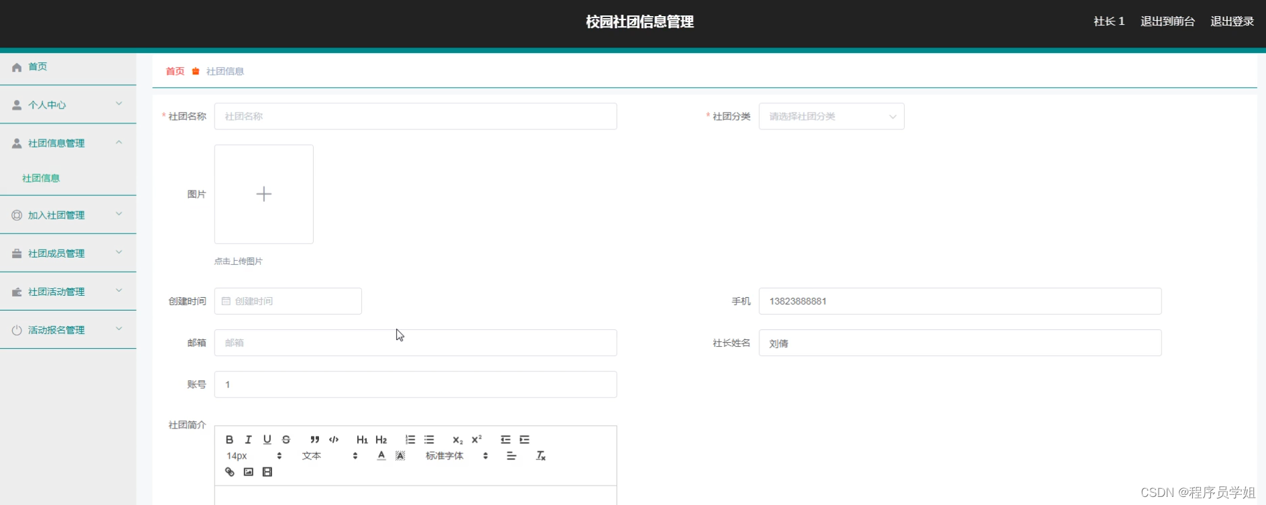This screenshot has width=1266, height=505.
Task: Open text background color picker
Action: tap(400, 456)
